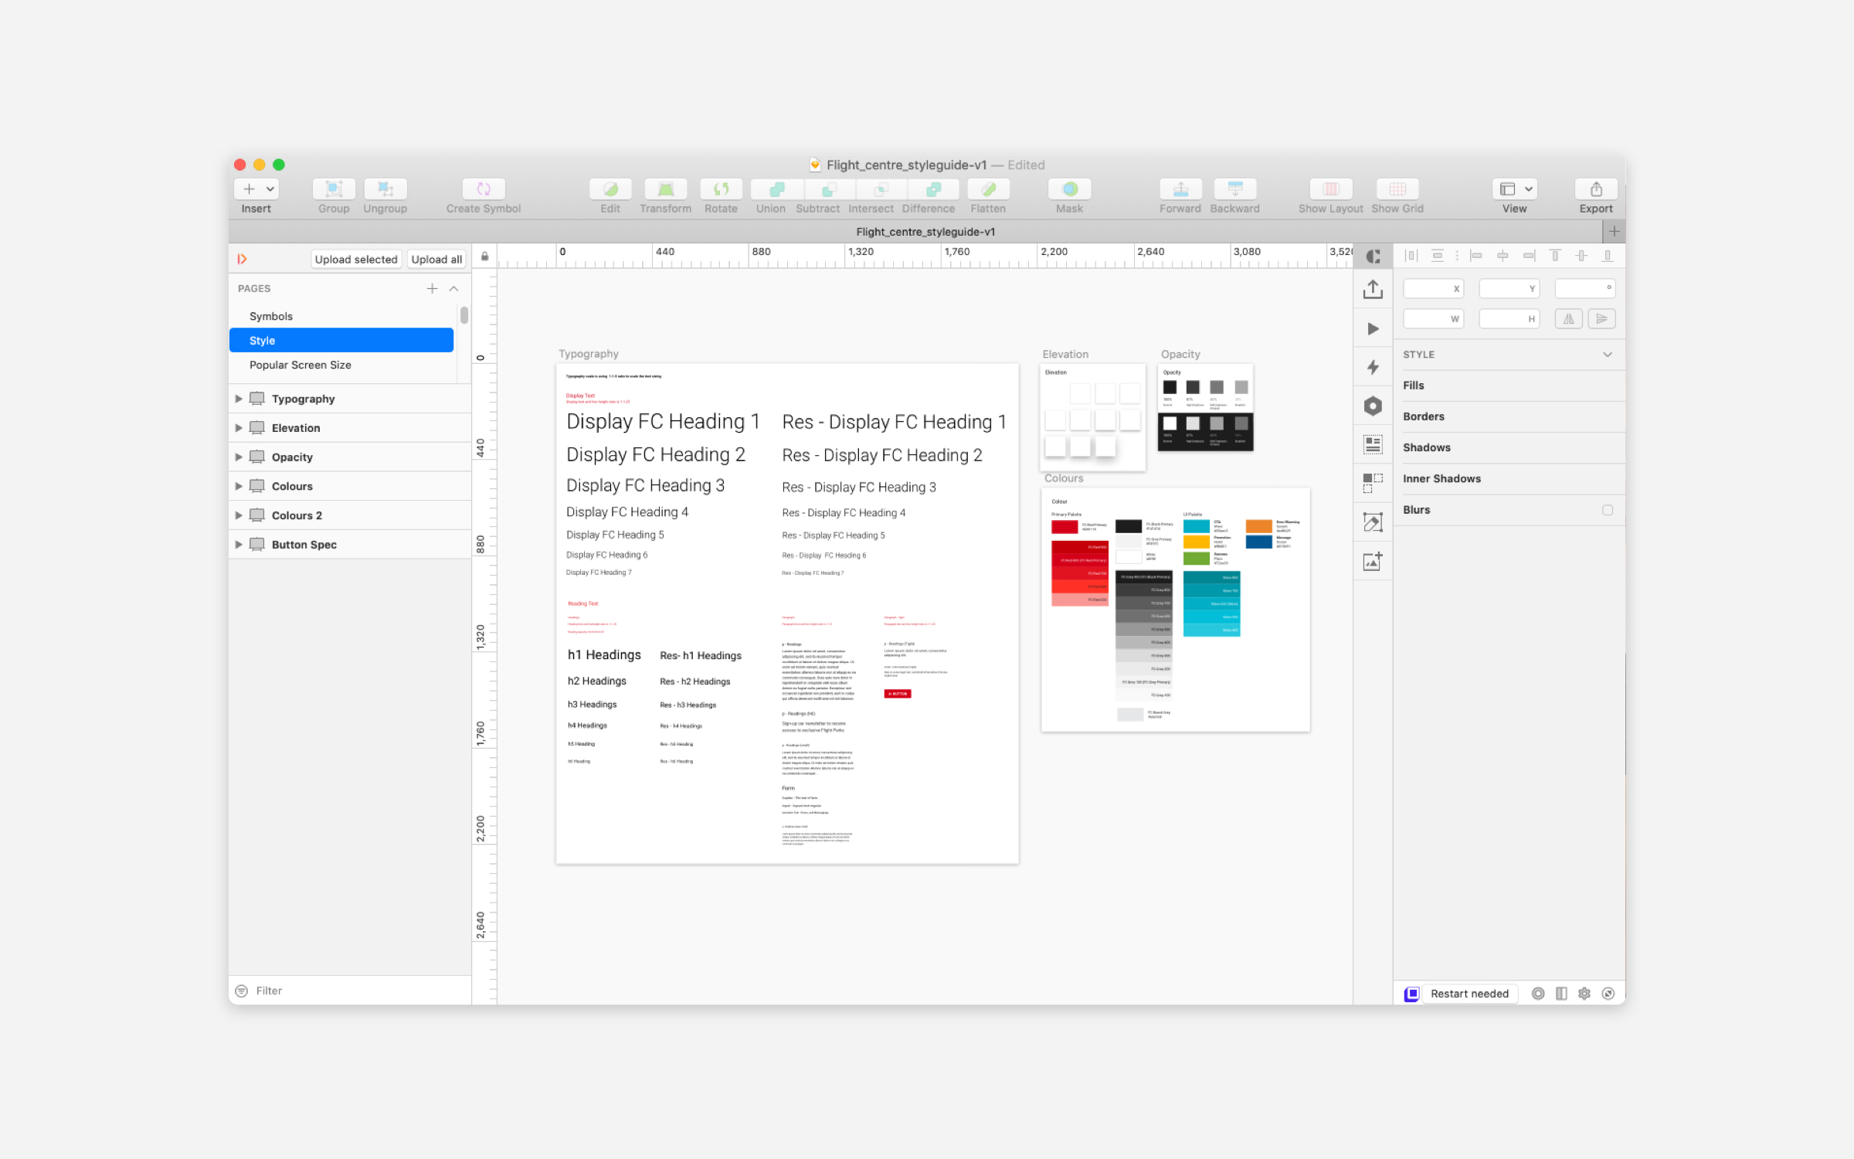Flip the selection horizontally
This screenshot has height=1159, width=1854.
click(1568, 318)
